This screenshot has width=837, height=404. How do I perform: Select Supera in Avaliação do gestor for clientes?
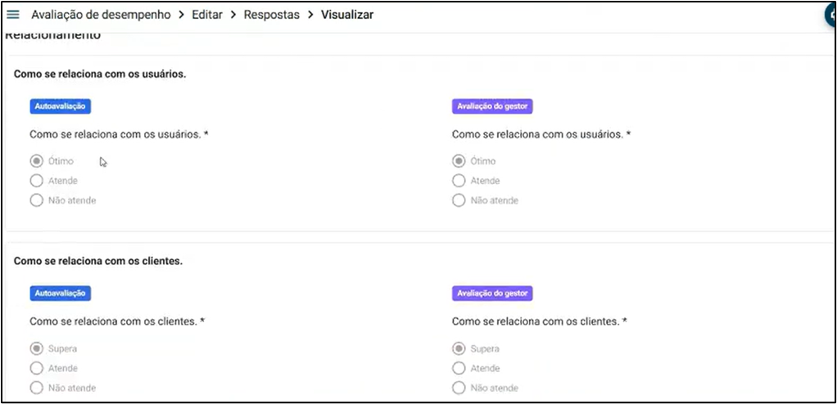[459, 348]
